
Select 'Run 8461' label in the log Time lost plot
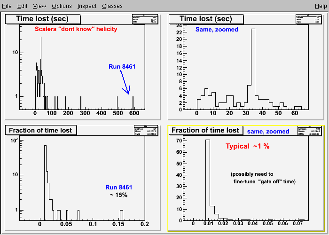click(x=122, y=67)
